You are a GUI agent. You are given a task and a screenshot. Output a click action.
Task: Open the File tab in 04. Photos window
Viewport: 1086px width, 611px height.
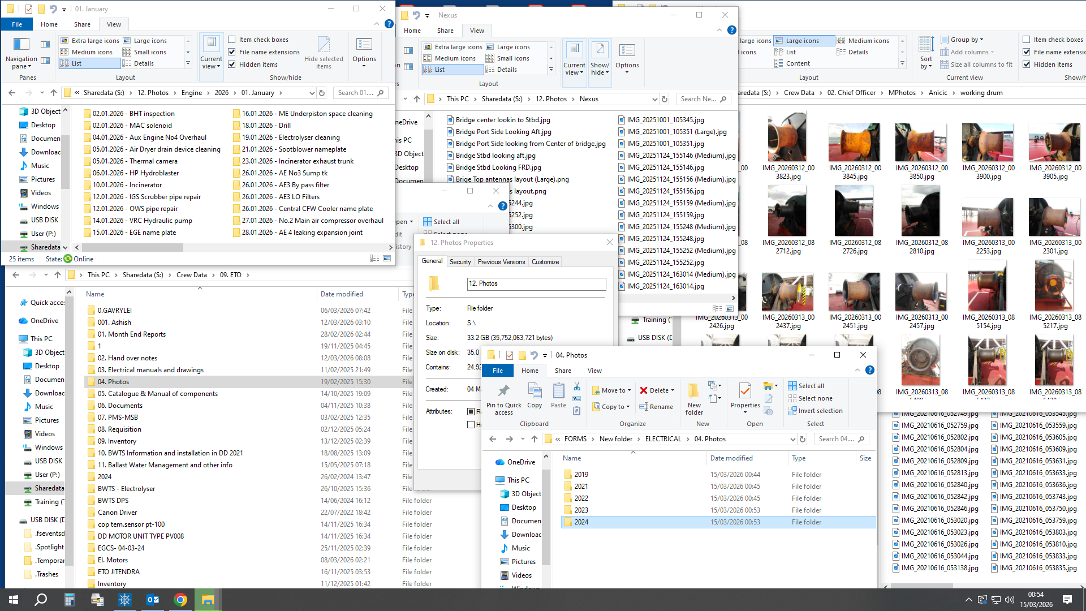pos(498,371)
